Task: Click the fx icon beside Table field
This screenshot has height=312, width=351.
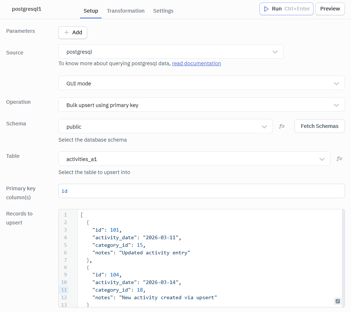Action: [x=339, y=158]
